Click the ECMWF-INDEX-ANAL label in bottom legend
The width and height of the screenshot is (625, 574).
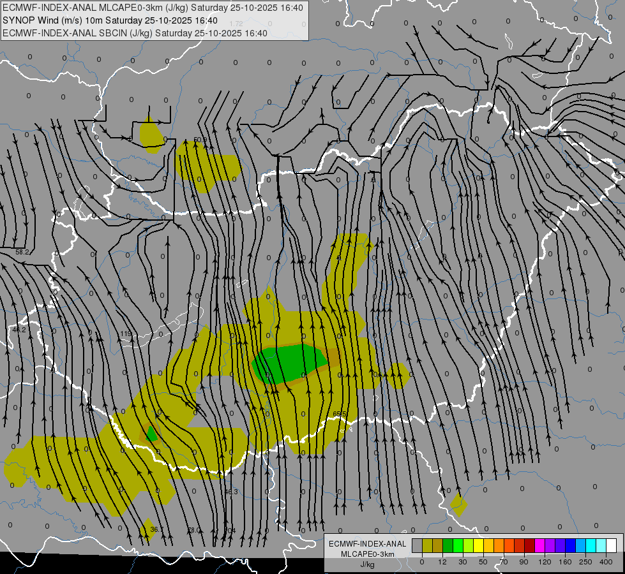pyautogui.click(x=368, y=544)
